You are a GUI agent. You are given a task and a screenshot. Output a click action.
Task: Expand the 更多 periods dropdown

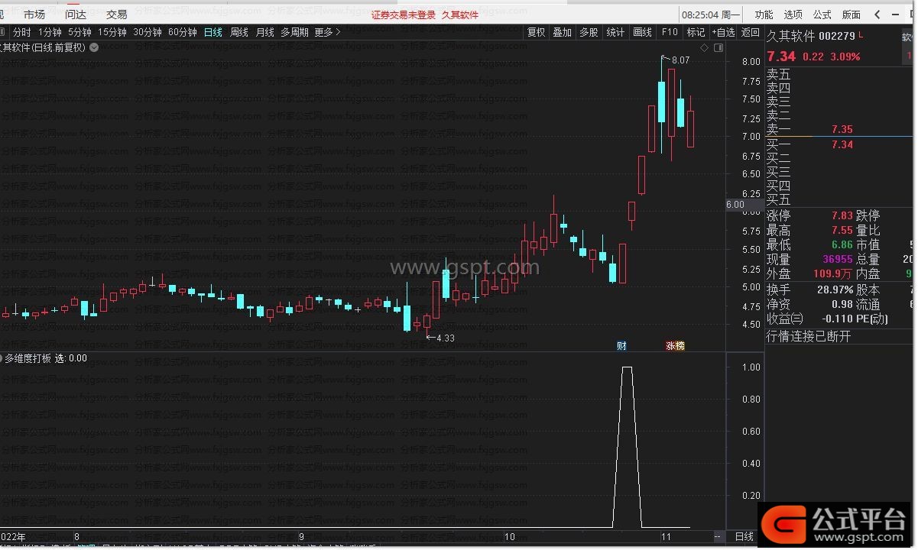327,32
